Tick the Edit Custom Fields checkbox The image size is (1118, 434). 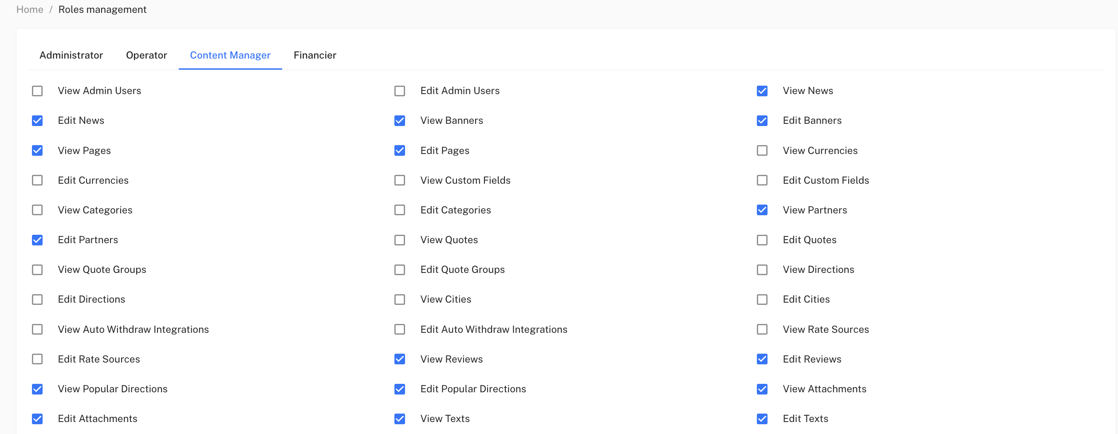(x=762, y=180)
